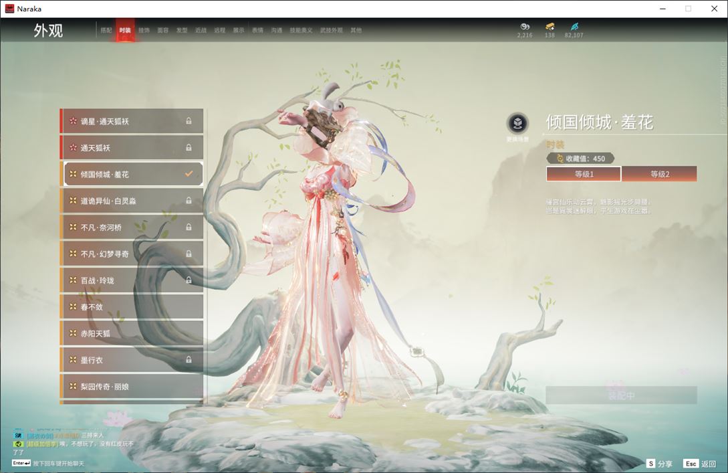Click the 收藏值: 450 badge

[580, 159]
